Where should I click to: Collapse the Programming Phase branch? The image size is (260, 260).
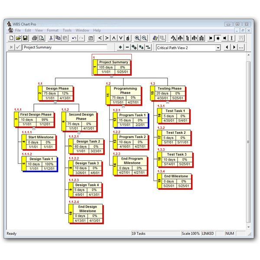[123, 107]
